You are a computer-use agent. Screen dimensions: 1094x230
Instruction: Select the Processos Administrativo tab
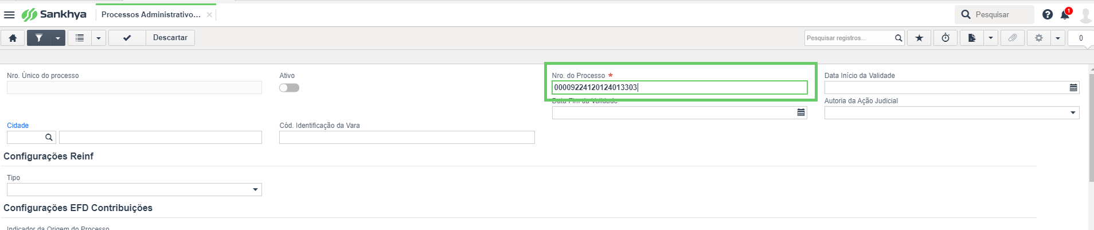pyautogui.click(x=151, y=14)
